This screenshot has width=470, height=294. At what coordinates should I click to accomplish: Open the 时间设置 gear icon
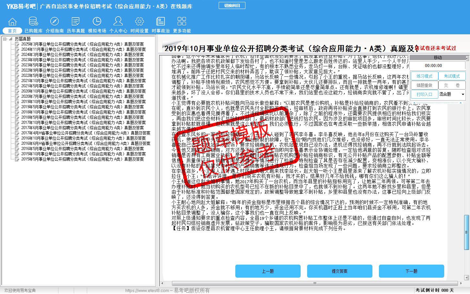(139, 22)
